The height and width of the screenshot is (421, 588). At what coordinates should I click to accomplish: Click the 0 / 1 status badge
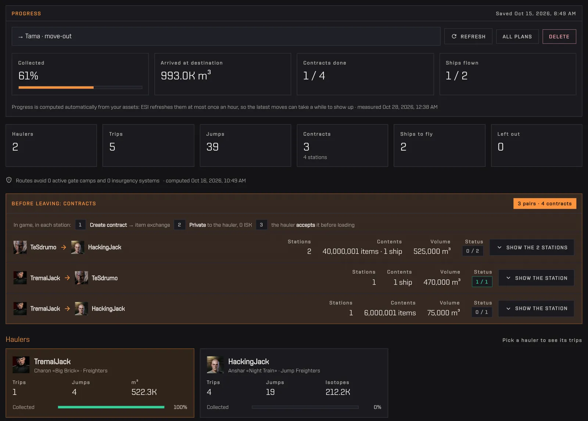482,312
